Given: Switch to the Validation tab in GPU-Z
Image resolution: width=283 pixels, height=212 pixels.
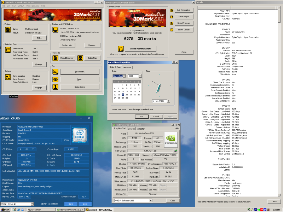Looking at the screenshot, I should (x=141, y=129).
